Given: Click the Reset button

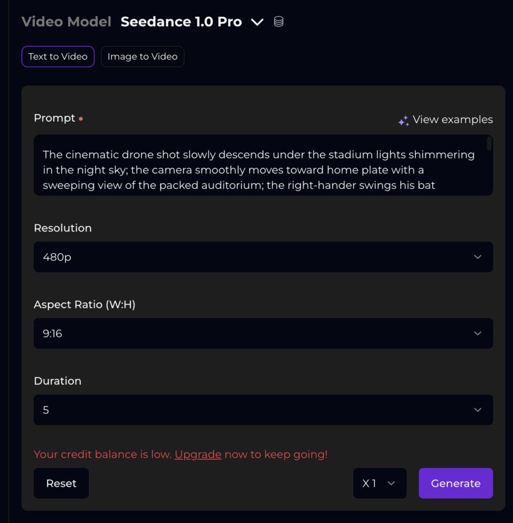Looking at the screenshot, I should coord(61,483).
